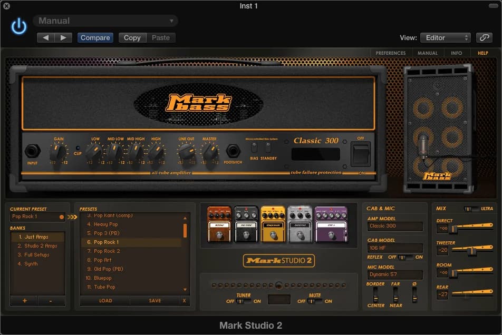This screenshot has width=502, height=335.
Task: Open the Manual preset dropdown
Action: click(x=105, y=20)
